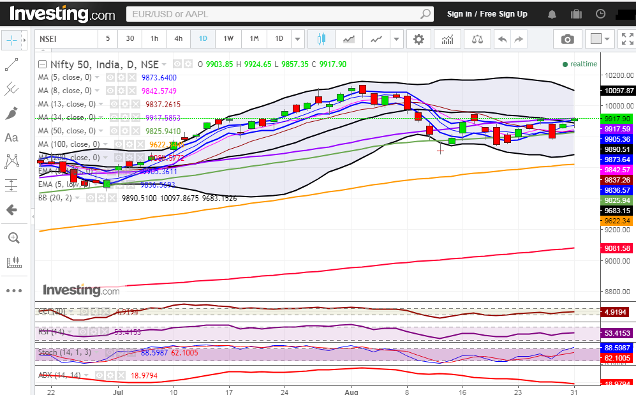Toggle fullscreen chart mode
This screenshot has width=636, height=395.
coord(628,39)
